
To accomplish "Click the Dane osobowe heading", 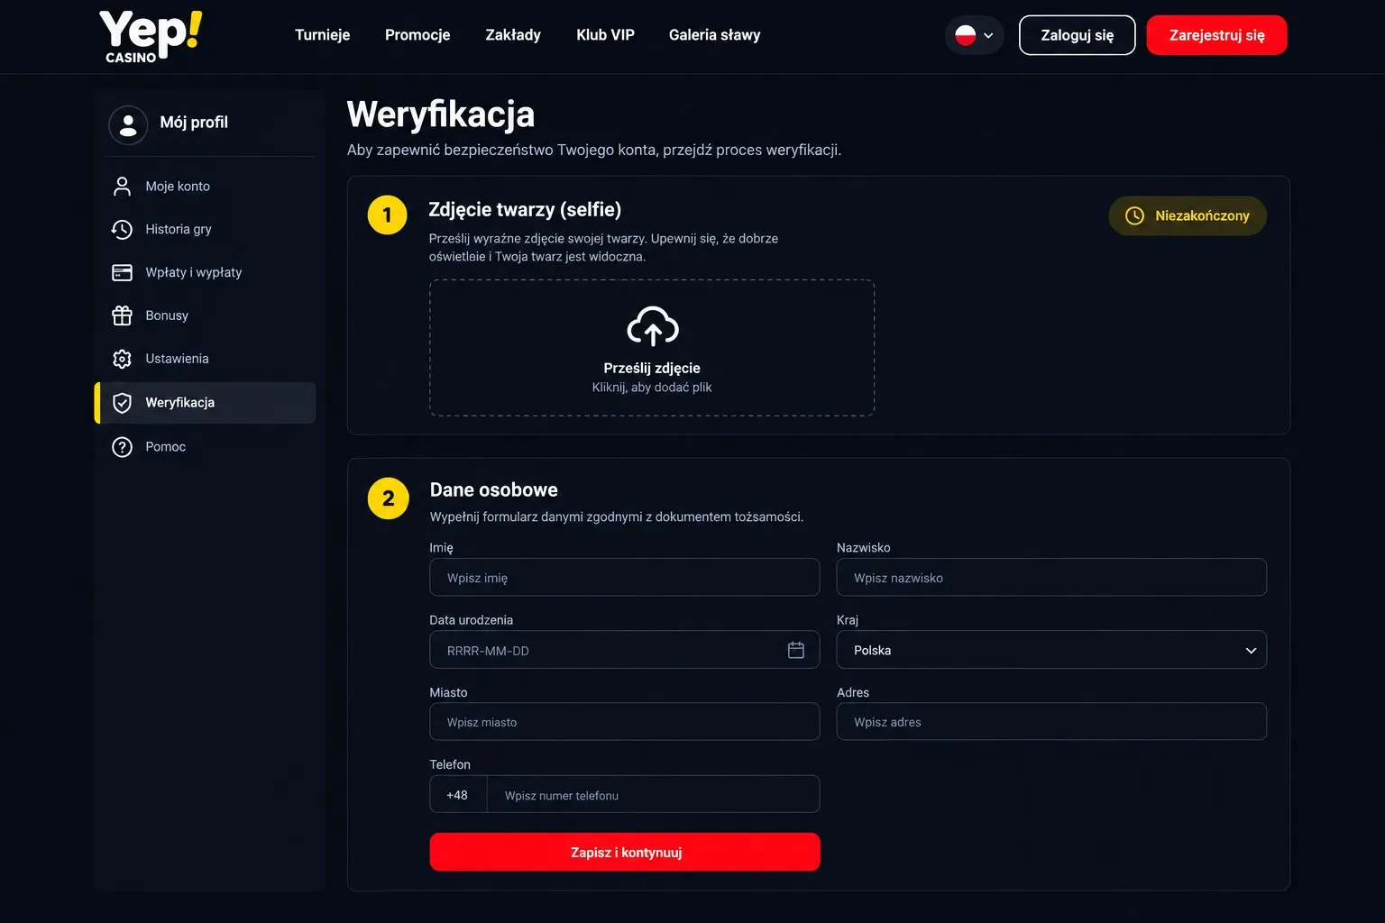I will click(494, 490).
